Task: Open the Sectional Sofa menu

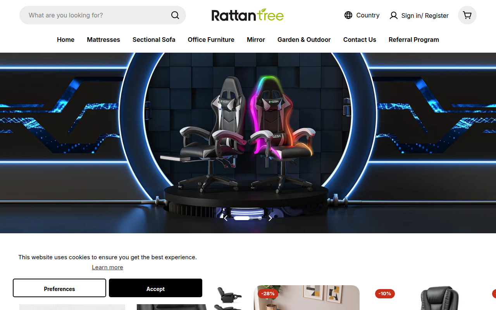Action: tap(154, 40)
